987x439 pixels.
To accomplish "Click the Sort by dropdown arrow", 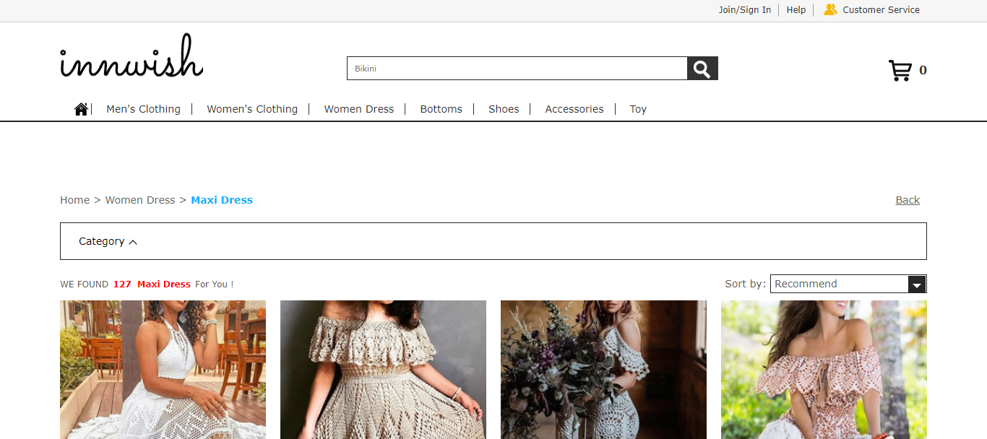I will coord(917,284).
